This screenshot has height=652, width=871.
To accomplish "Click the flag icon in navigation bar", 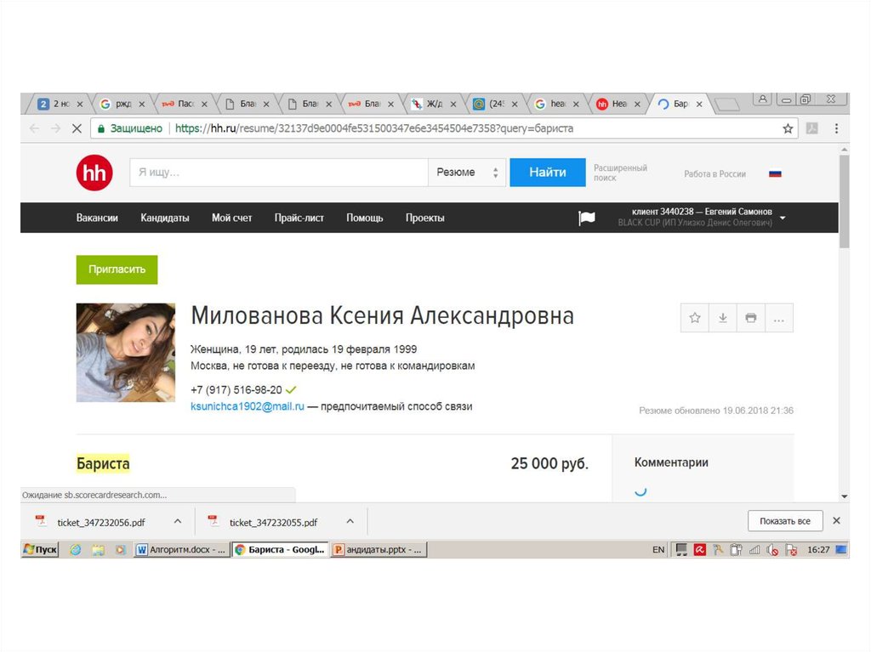I will click(587, 218).
